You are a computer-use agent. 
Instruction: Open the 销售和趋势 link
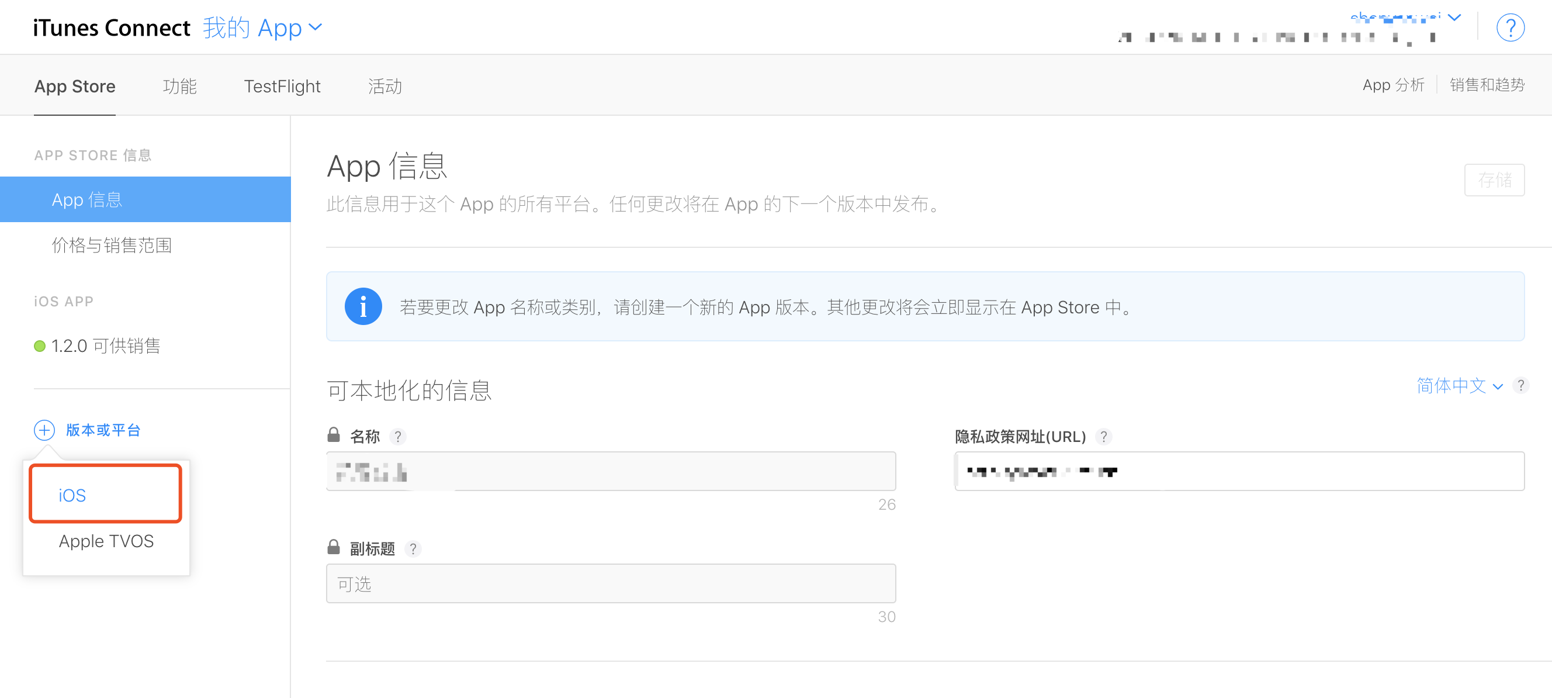click(x=1487, y=85)
